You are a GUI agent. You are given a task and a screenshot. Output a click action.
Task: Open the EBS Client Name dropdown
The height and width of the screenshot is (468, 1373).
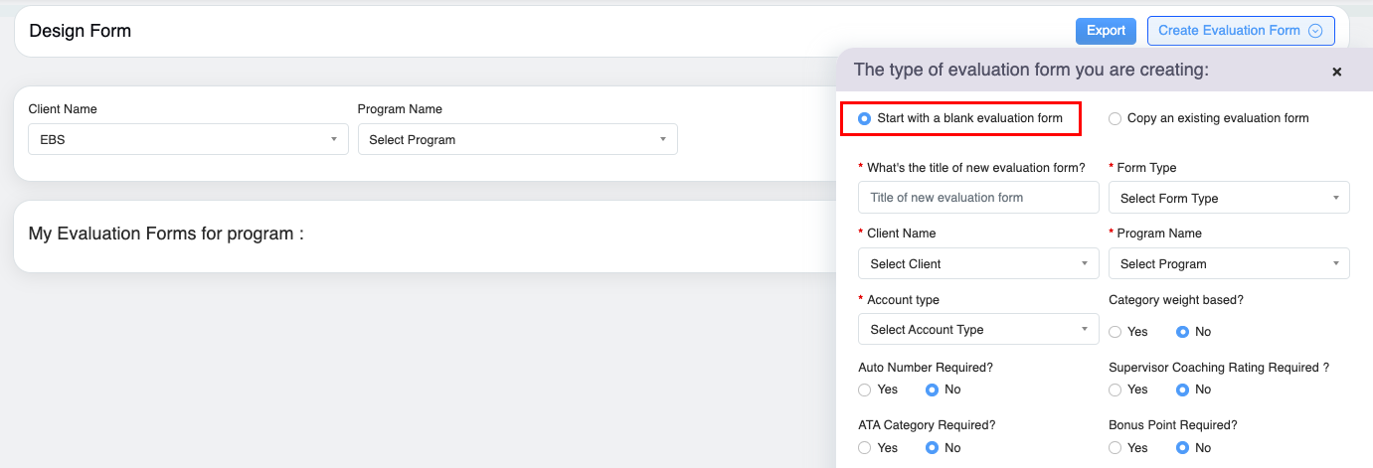pyautogui.click(x=188, y=139)
